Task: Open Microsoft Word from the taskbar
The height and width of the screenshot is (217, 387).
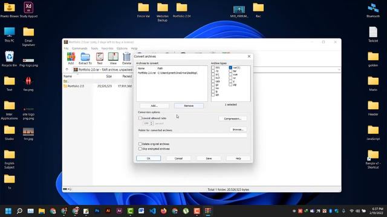Action: tap(141, 211)
